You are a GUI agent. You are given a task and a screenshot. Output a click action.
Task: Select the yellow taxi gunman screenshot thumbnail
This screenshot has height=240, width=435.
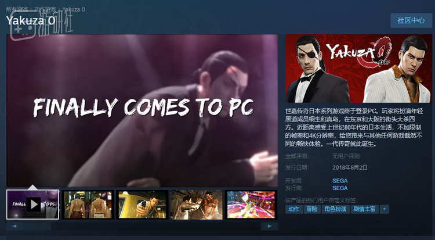pyautogui.click(x=142, y=205)
